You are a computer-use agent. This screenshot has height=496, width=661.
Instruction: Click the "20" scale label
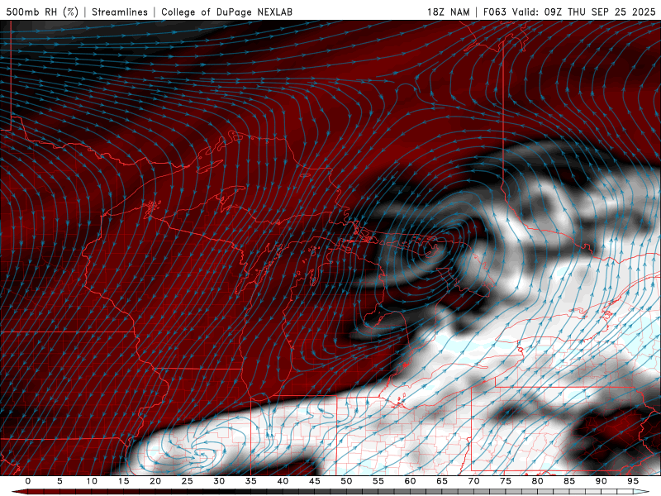(x=155, y=481)
